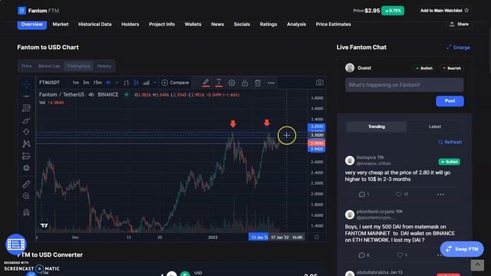Lock the selected drawing
The image size is (491, 276).
pyautogui.click(x=245, y=83)
